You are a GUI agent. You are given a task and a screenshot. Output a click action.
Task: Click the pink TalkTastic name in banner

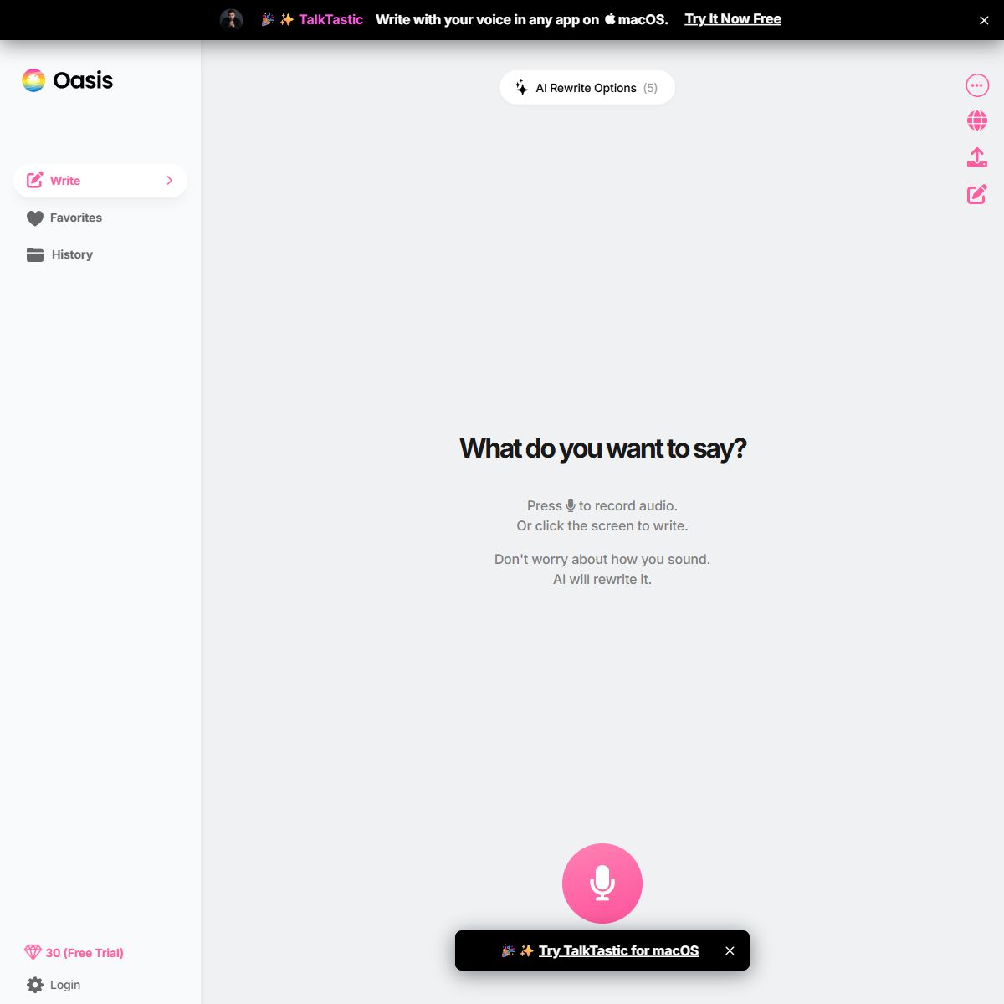[x=330, y=19]
